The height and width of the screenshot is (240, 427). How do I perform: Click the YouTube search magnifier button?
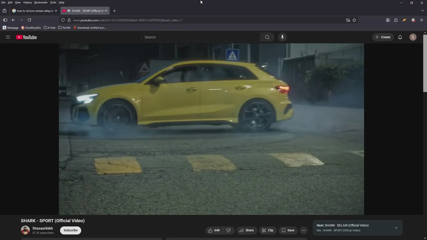pyautogui.click(x=267, y=37)
